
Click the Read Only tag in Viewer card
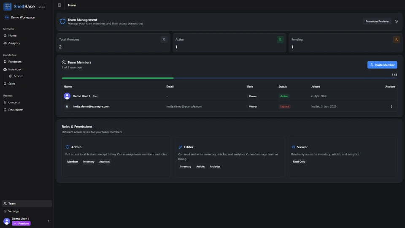tap(299, 162)
